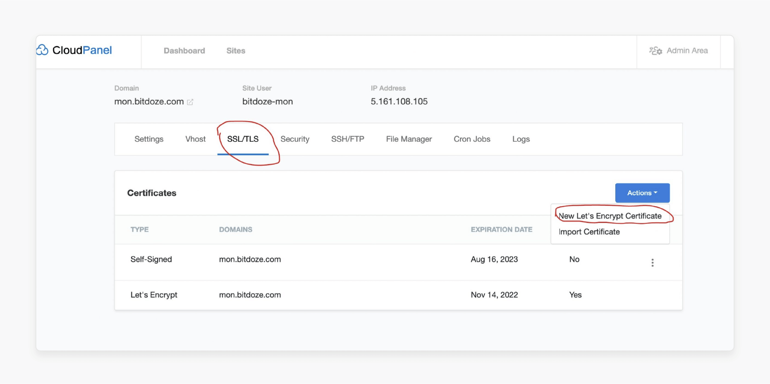Viewport: 770px width, 384px height.
Task: Click the DOMAINS column header
Action: pyautogui.click(x=235, y=230)
